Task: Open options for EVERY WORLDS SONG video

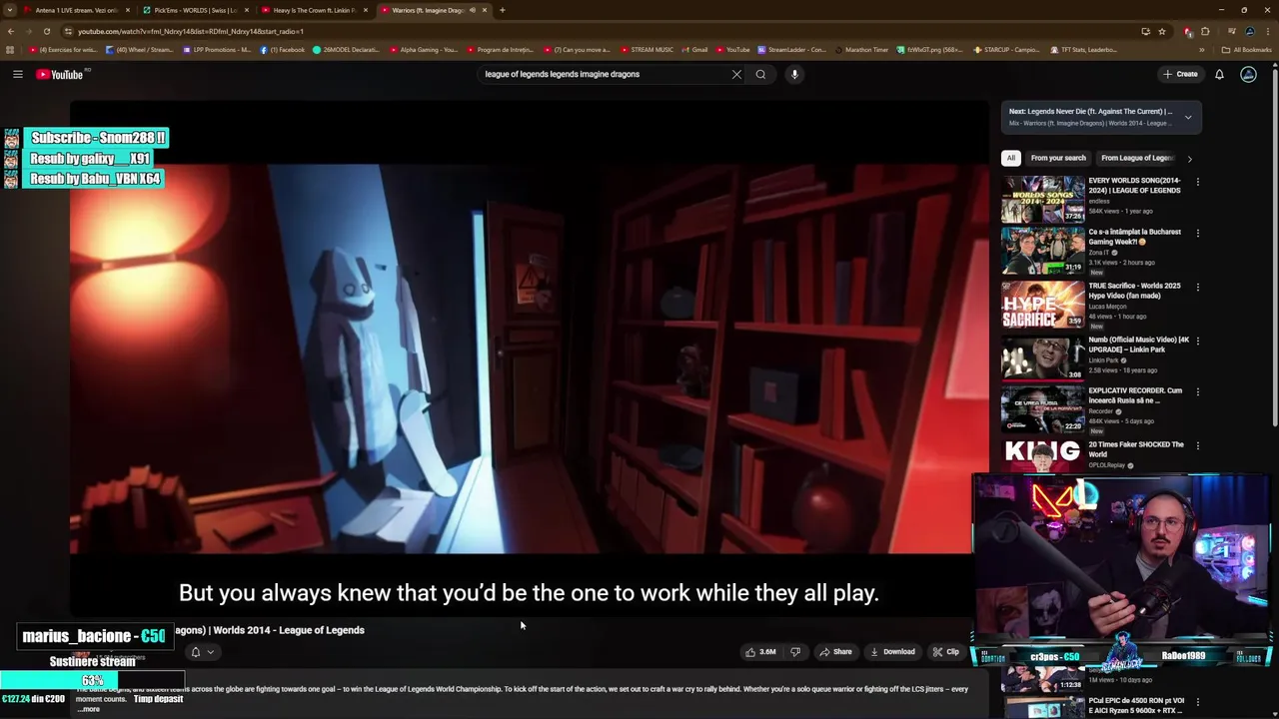Action: point(1197,182)
